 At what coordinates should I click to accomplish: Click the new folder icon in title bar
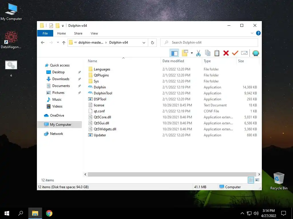58,25
